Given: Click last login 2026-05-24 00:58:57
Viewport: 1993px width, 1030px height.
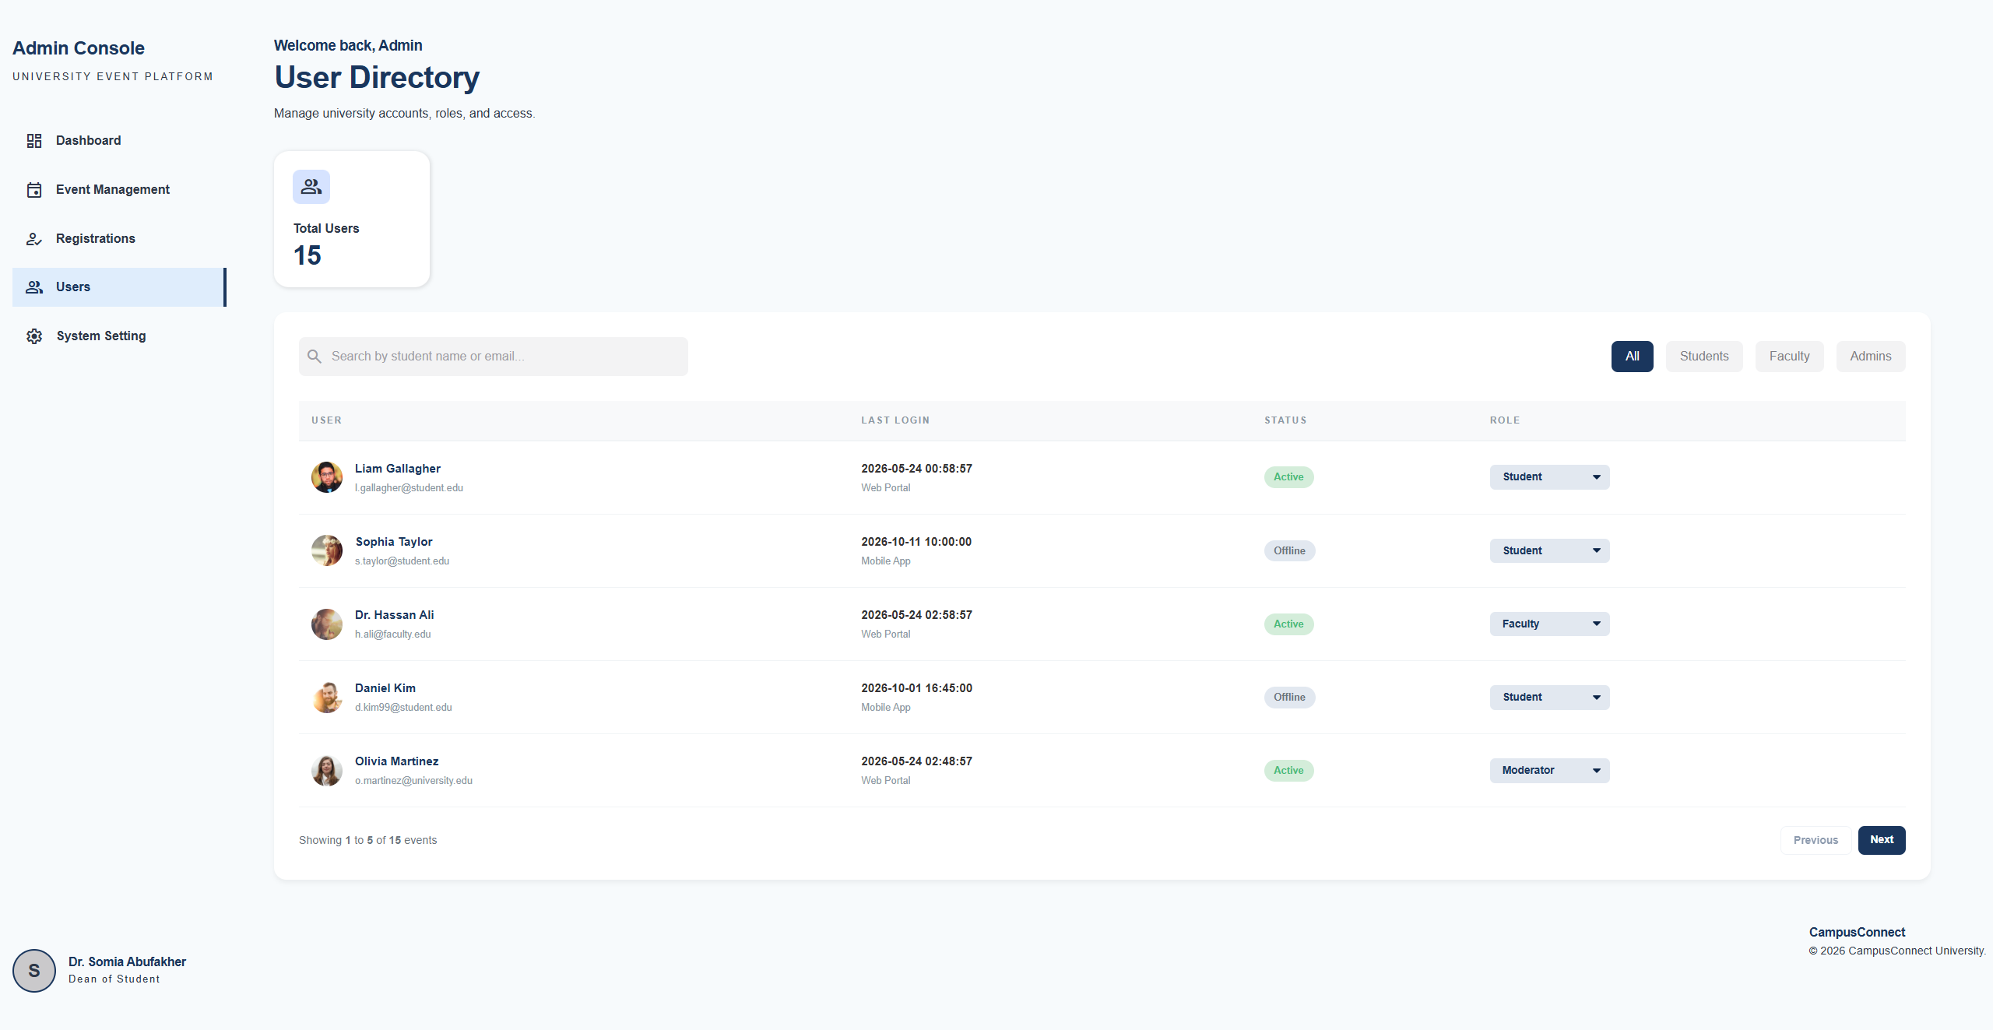Looking at the screenshot, I should tap(916, 469).
